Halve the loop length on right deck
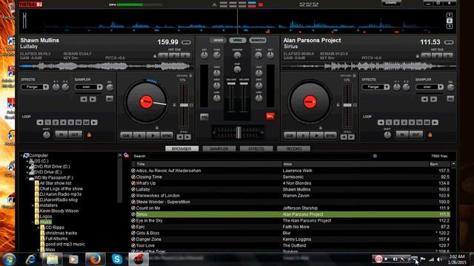Viewport: 474px width, 266px height. click(381, 123)
